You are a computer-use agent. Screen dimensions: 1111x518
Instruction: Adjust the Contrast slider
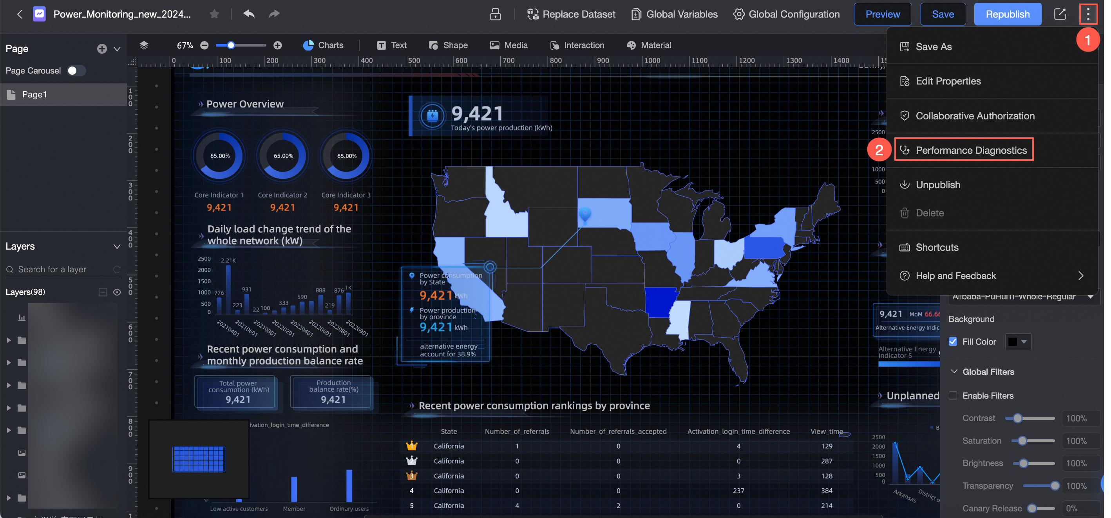pos(1030,419)
